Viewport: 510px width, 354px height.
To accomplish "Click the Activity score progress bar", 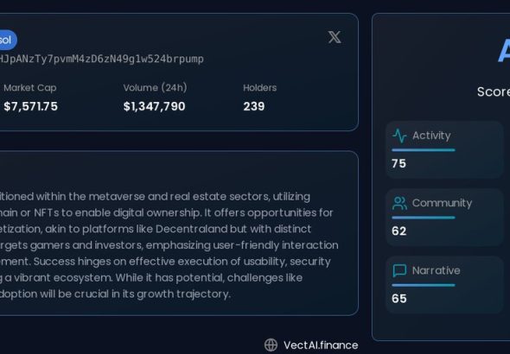I will pyautogui.click(x=424, y=150).
